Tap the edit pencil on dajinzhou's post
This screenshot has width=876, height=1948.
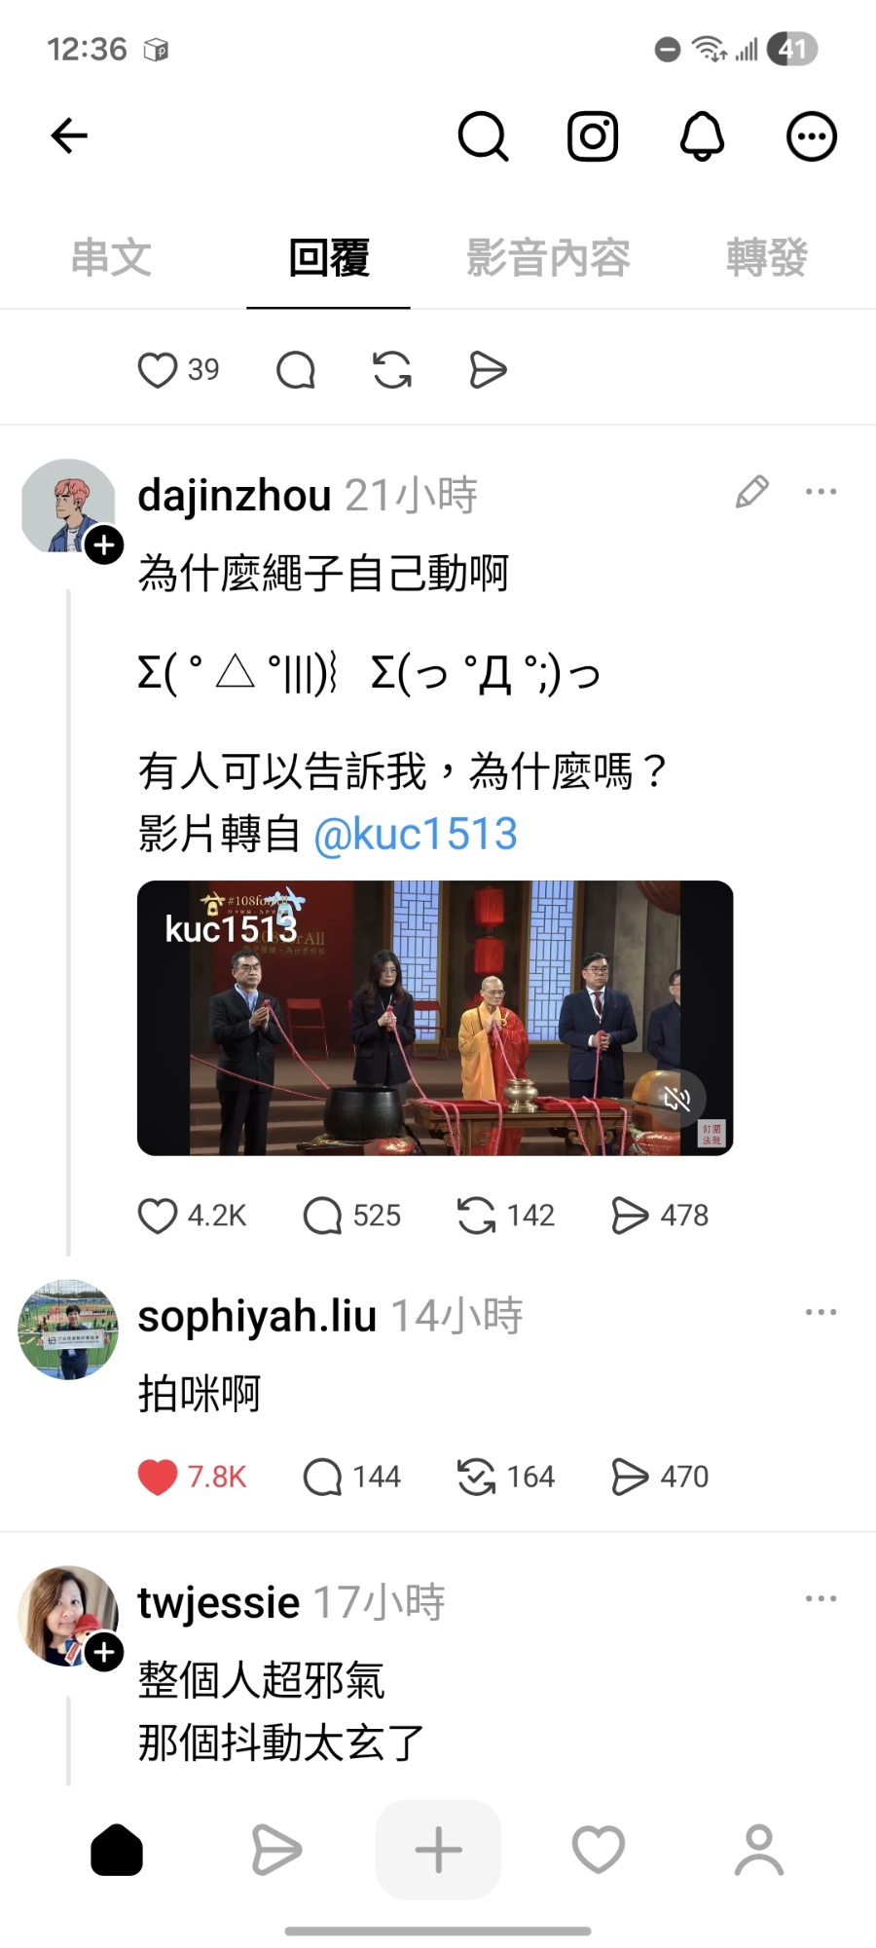click(751, 492)
